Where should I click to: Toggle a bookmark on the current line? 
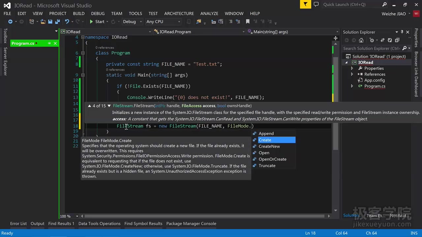coord(248,22)
